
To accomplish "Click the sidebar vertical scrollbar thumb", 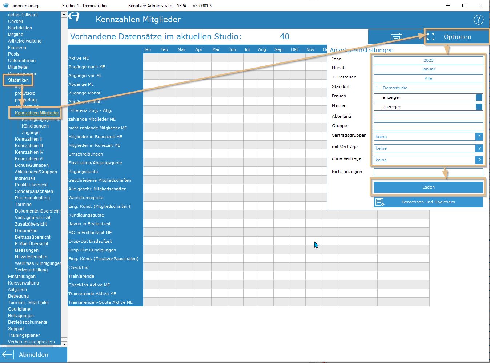I will click(64, 178).
